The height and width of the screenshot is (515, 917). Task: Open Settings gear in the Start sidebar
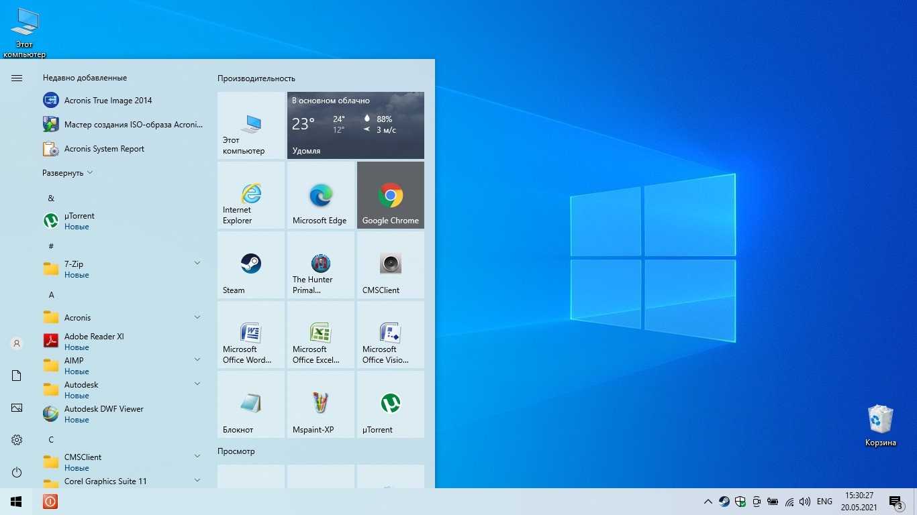point(17,440)
